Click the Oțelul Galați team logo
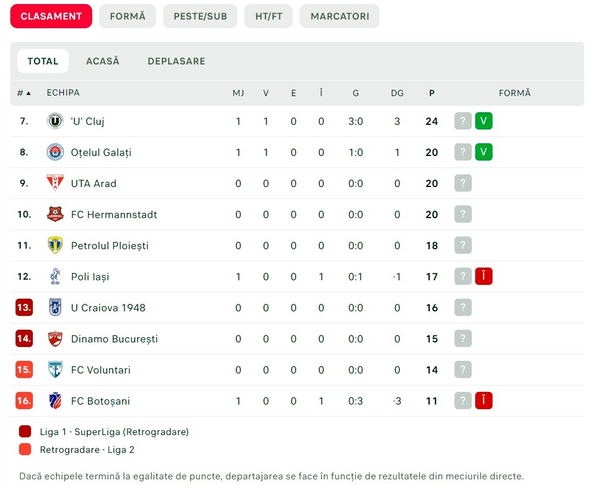The width and height of the screenshot is (591, 488). (55, 152)
